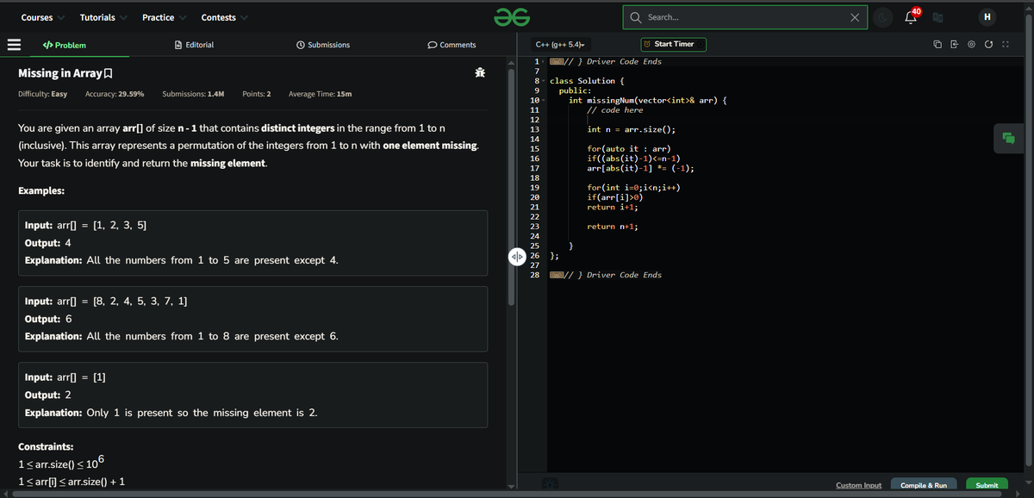This screenshot has width=1034, height=498.
Task: Click line number 19 in editor gutter
Action: coord(534,188)
